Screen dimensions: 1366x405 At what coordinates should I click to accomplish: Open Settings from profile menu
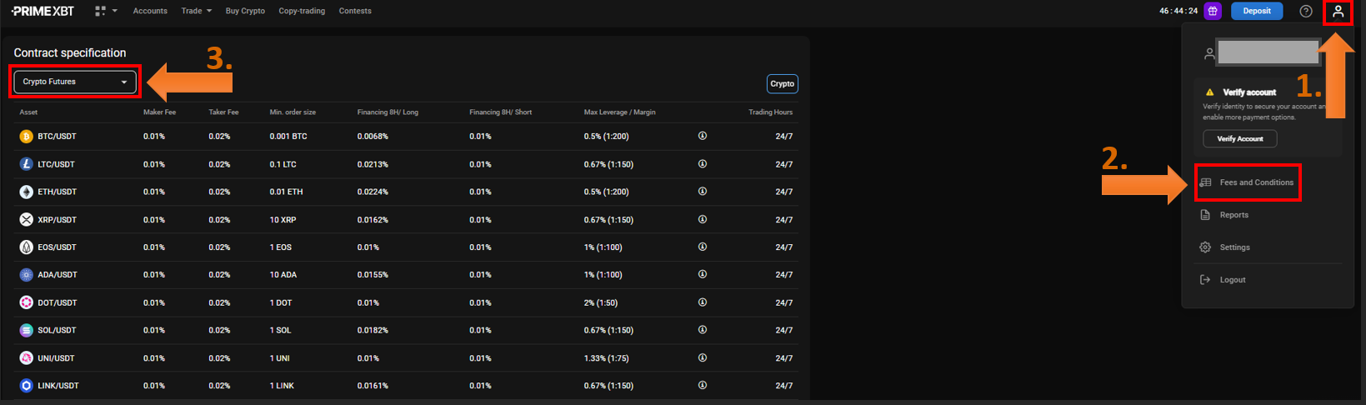(x=1234, y=247)
